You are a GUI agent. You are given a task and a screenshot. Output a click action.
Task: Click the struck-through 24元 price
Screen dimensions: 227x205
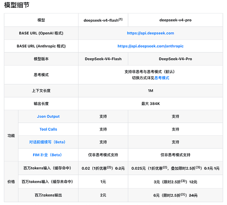193,196
